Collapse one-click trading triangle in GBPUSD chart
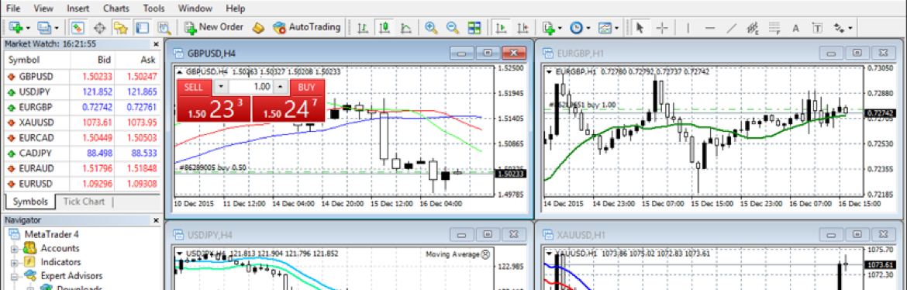Image resolution: width=907 pixels, height=290 pixels. pos(179,72)
